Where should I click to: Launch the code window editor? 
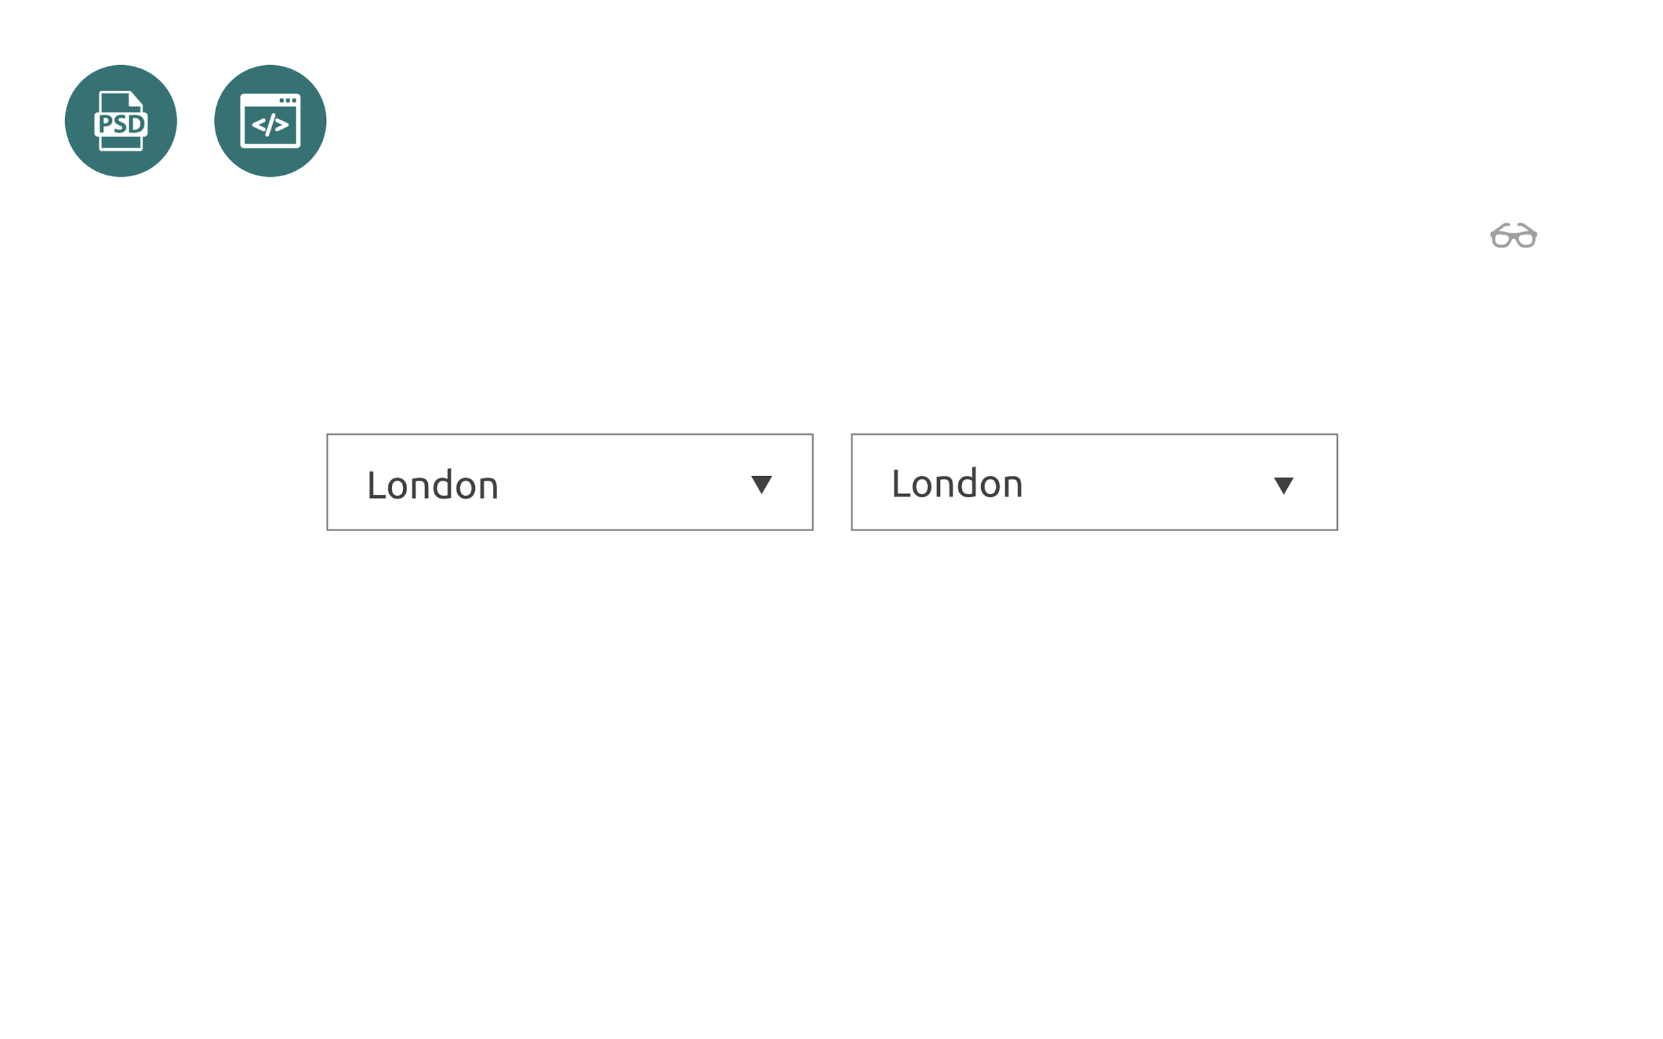(269, 120)
